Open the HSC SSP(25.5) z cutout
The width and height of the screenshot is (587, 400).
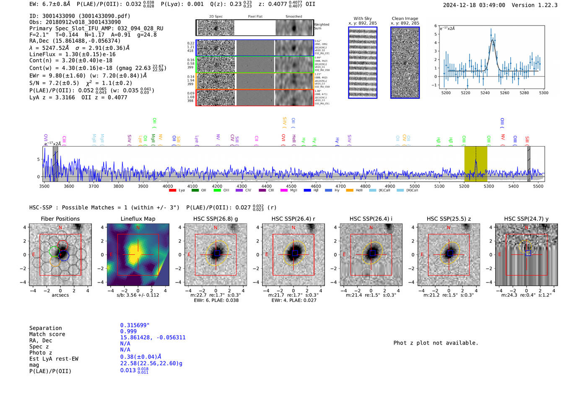(449, 255)
